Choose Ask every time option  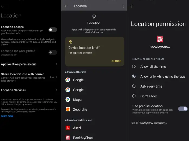click(134, 86)
